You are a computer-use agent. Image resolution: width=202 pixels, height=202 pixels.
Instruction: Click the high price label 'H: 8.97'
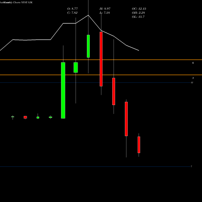pyautogui.click(x=105, y=9)
